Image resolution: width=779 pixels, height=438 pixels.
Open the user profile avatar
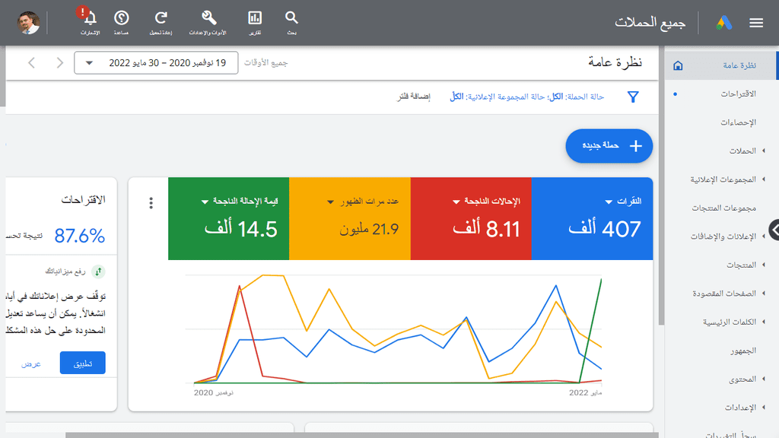click(28, 23)
